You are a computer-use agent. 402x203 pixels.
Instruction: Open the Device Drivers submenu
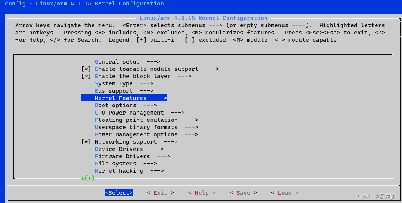coord(129,149)
